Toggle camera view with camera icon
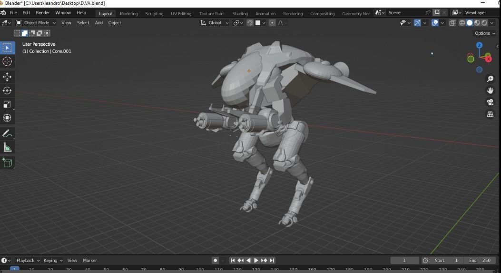Image resolution: width=501 pixels, height=273 pixels. (x=490, y=102)
